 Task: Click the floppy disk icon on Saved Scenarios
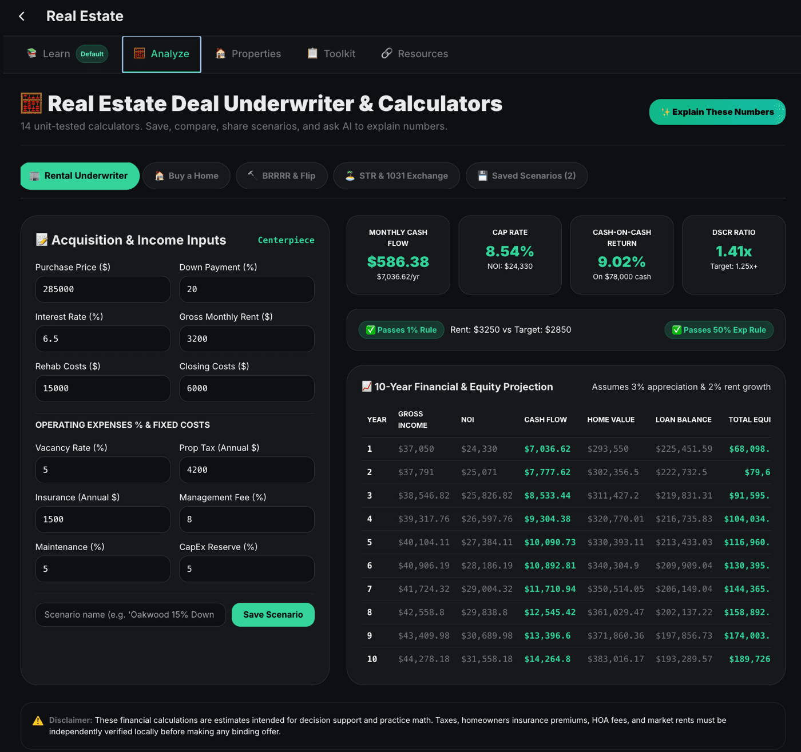482,176
